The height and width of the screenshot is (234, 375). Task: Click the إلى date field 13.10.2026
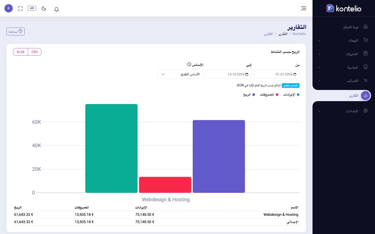[228, 74]
